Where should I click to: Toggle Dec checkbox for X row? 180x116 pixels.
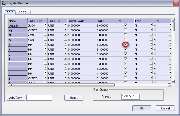tap(125, 44)
